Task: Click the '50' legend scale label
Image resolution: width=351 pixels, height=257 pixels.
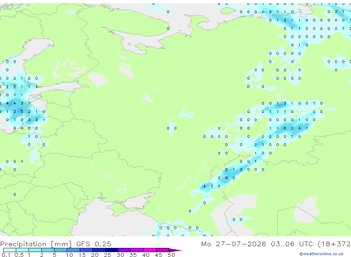Action: pos(171,255)
